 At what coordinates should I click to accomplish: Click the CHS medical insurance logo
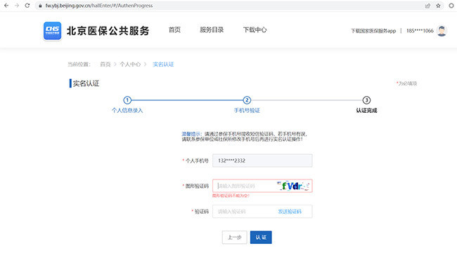pos(53,31)
